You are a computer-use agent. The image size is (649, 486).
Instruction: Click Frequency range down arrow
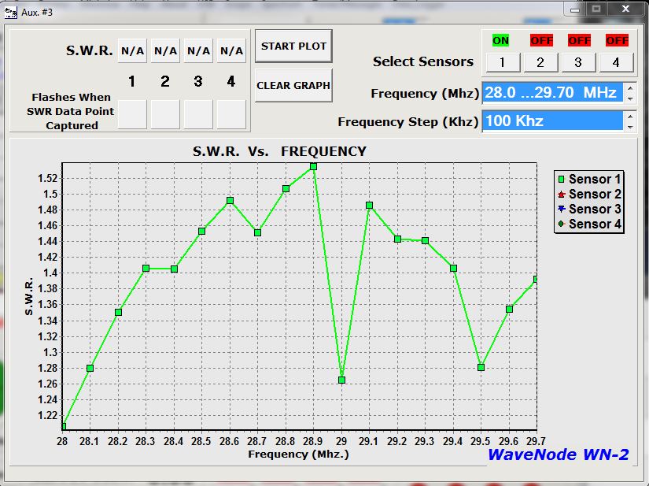(629, 98)
